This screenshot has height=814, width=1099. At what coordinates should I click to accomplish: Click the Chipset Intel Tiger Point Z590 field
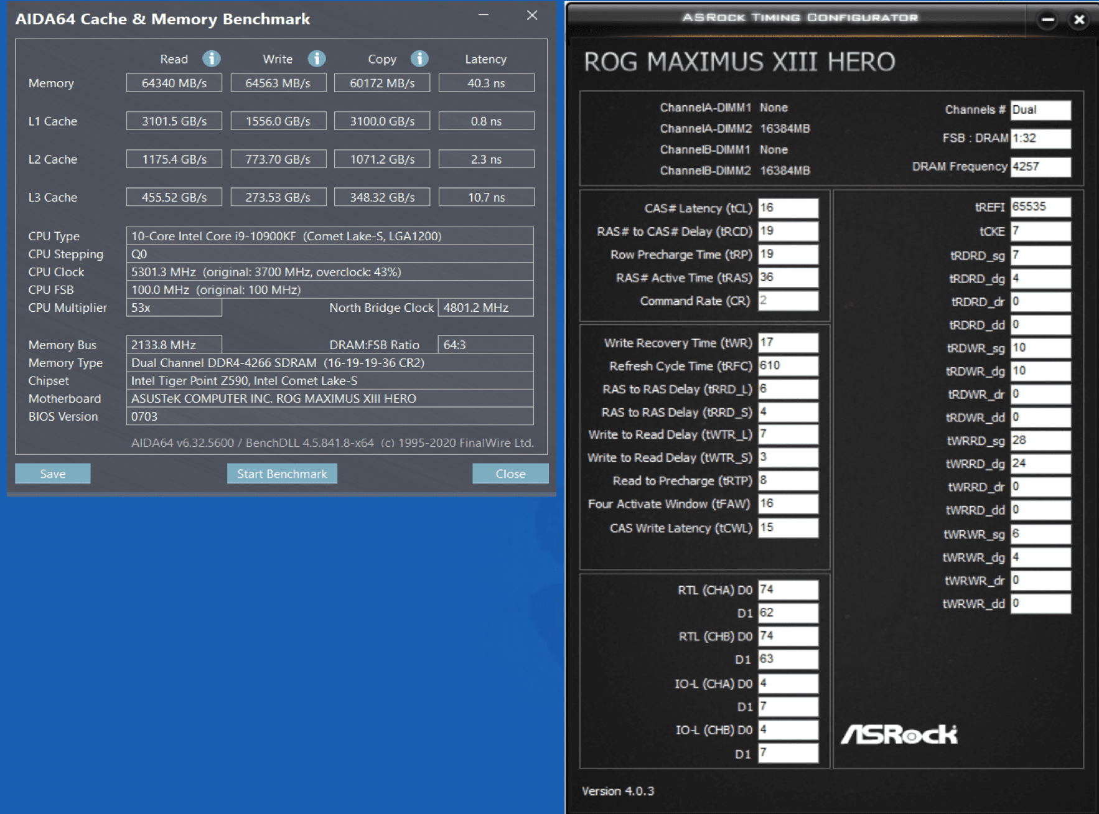click(x=330, y=381)
